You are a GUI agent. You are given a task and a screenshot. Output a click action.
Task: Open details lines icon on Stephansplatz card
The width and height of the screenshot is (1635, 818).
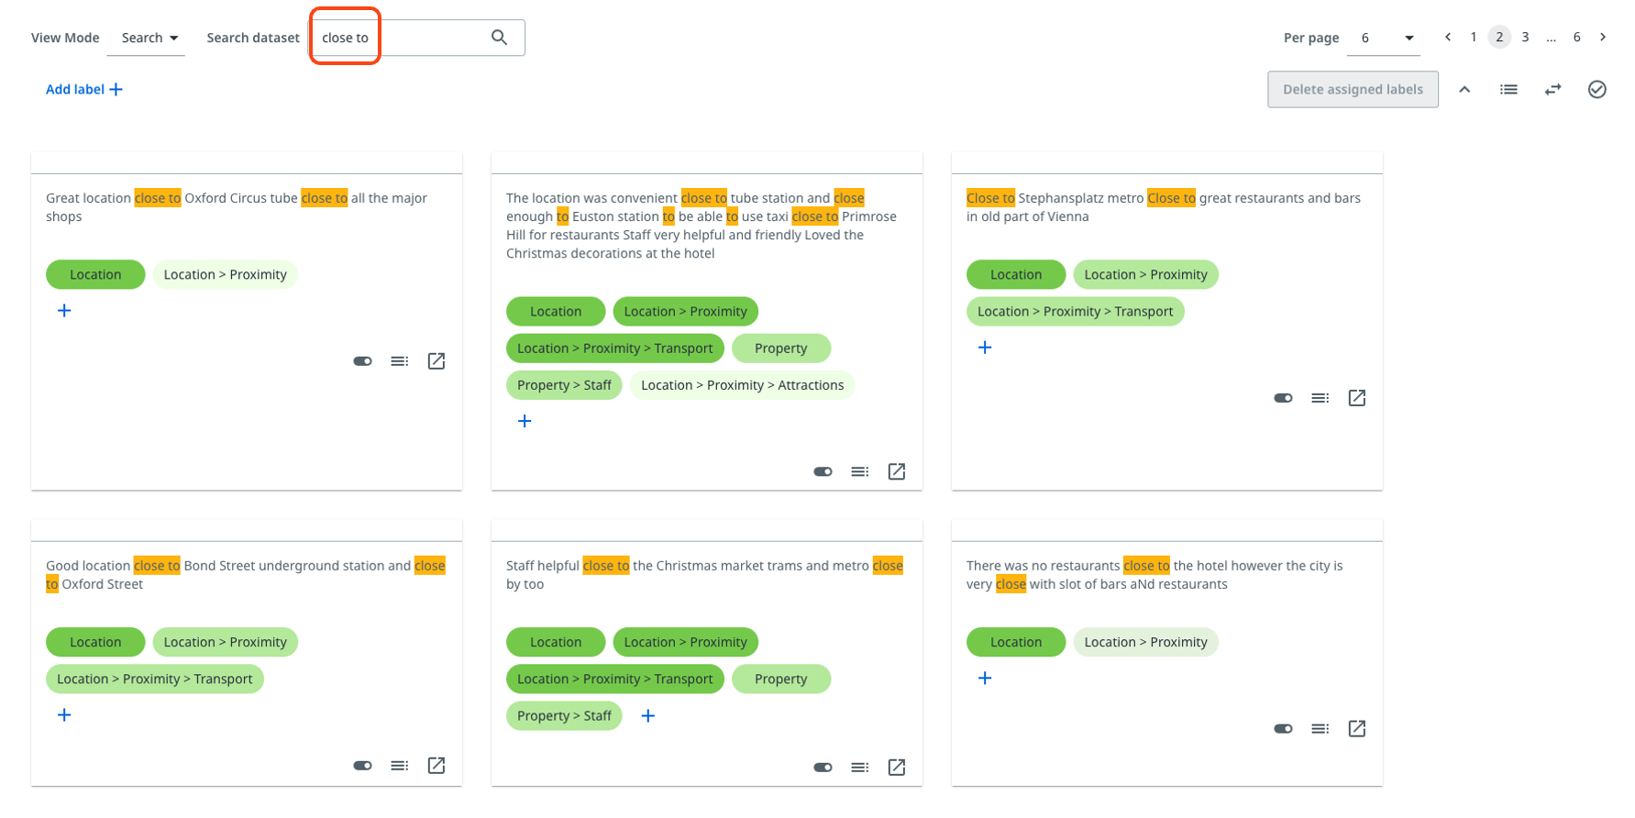coord(1320,398)
